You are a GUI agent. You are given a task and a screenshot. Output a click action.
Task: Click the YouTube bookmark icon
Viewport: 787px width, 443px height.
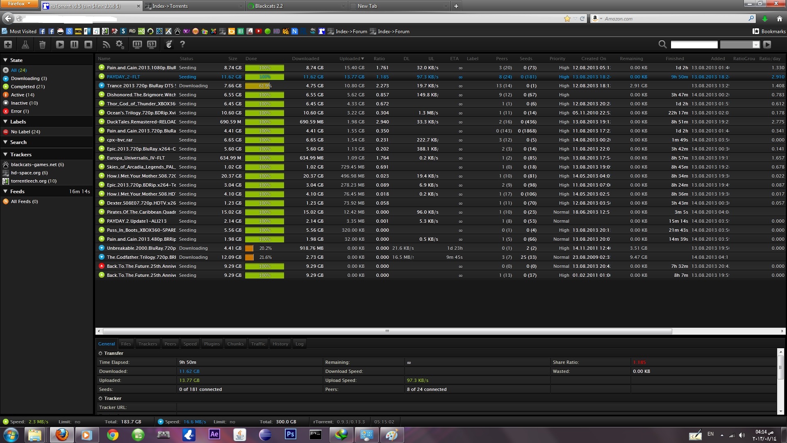259,31
